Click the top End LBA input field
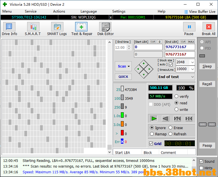 [180, 47]
